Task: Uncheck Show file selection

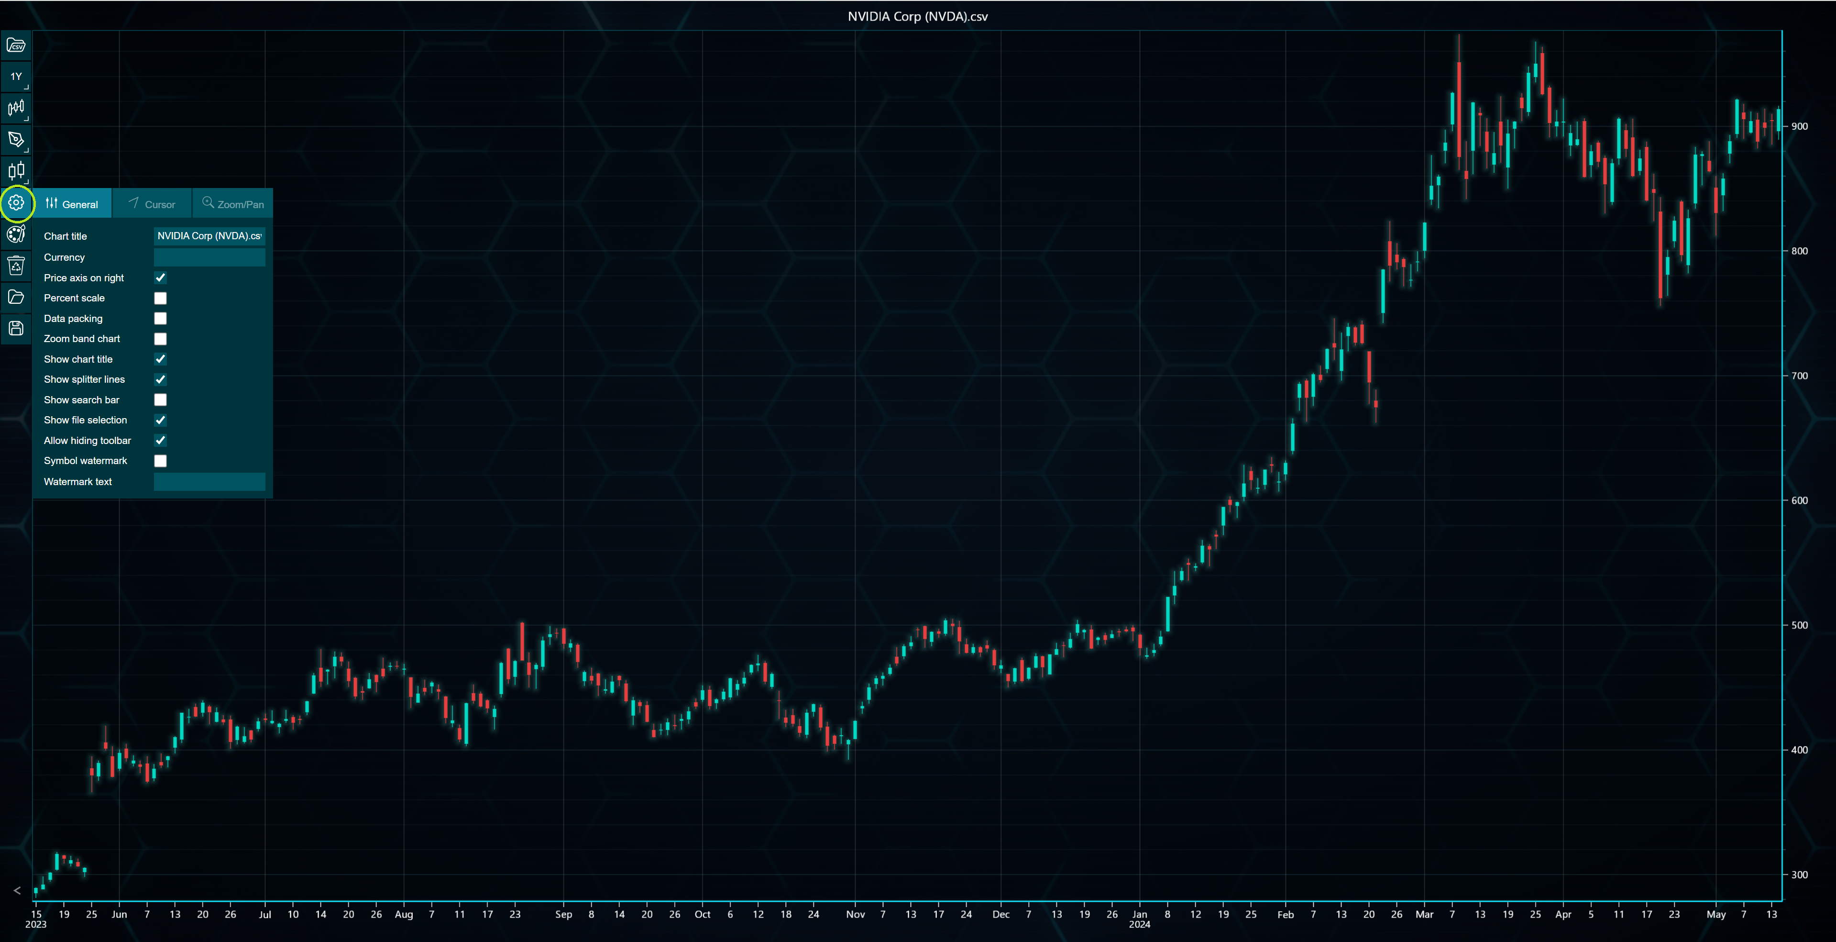Action: (160, 420)
